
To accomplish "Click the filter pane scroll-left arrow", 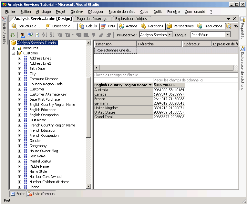I will click(97, 68).
